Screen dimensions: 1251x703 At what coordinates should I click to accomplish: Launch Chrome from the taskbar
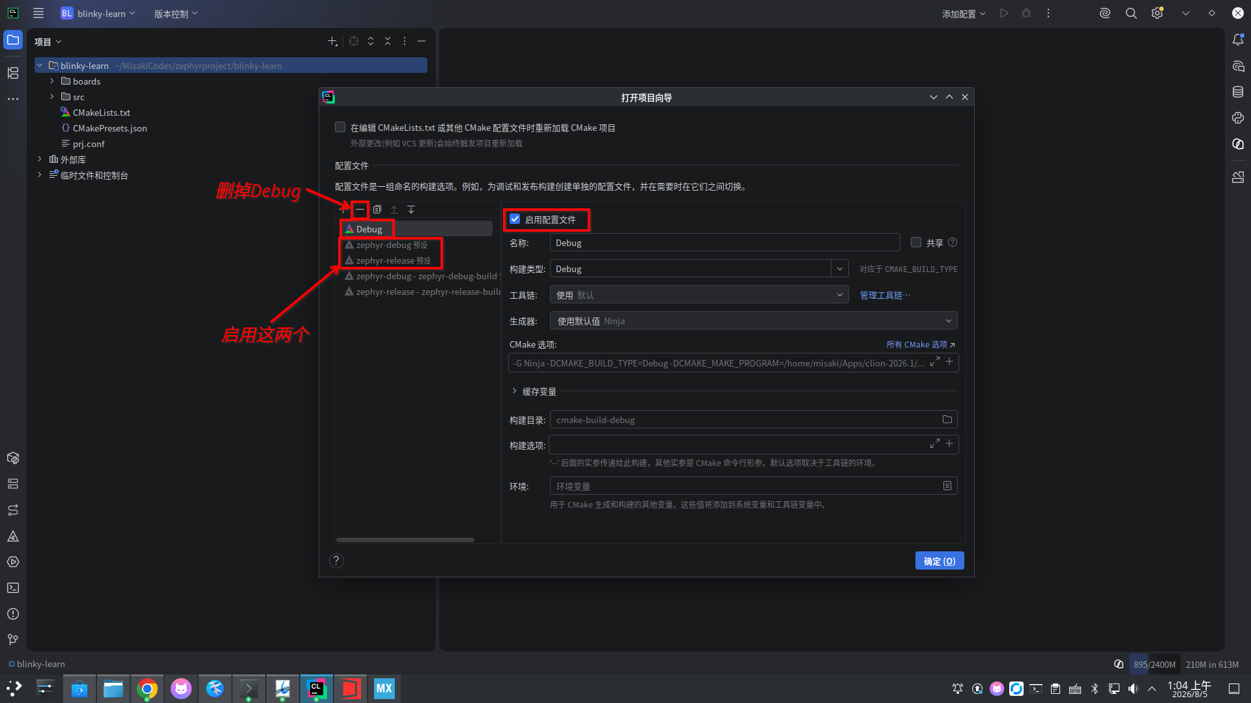click(147, 689)
